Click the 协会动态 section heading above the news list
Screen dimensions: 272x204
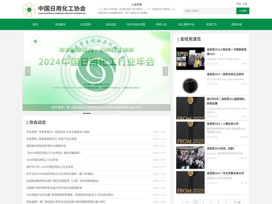37,122
